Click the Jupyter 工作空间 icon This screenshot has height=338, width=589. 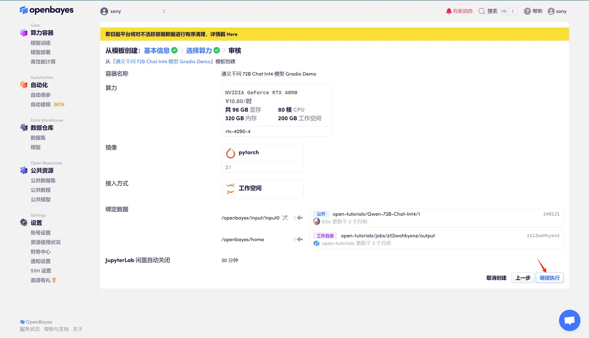pyautogui.click(x=231, y=188)
